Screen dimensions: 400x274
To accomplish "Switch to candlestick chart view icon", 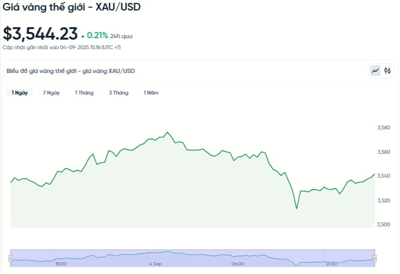I will coord(388,71).
